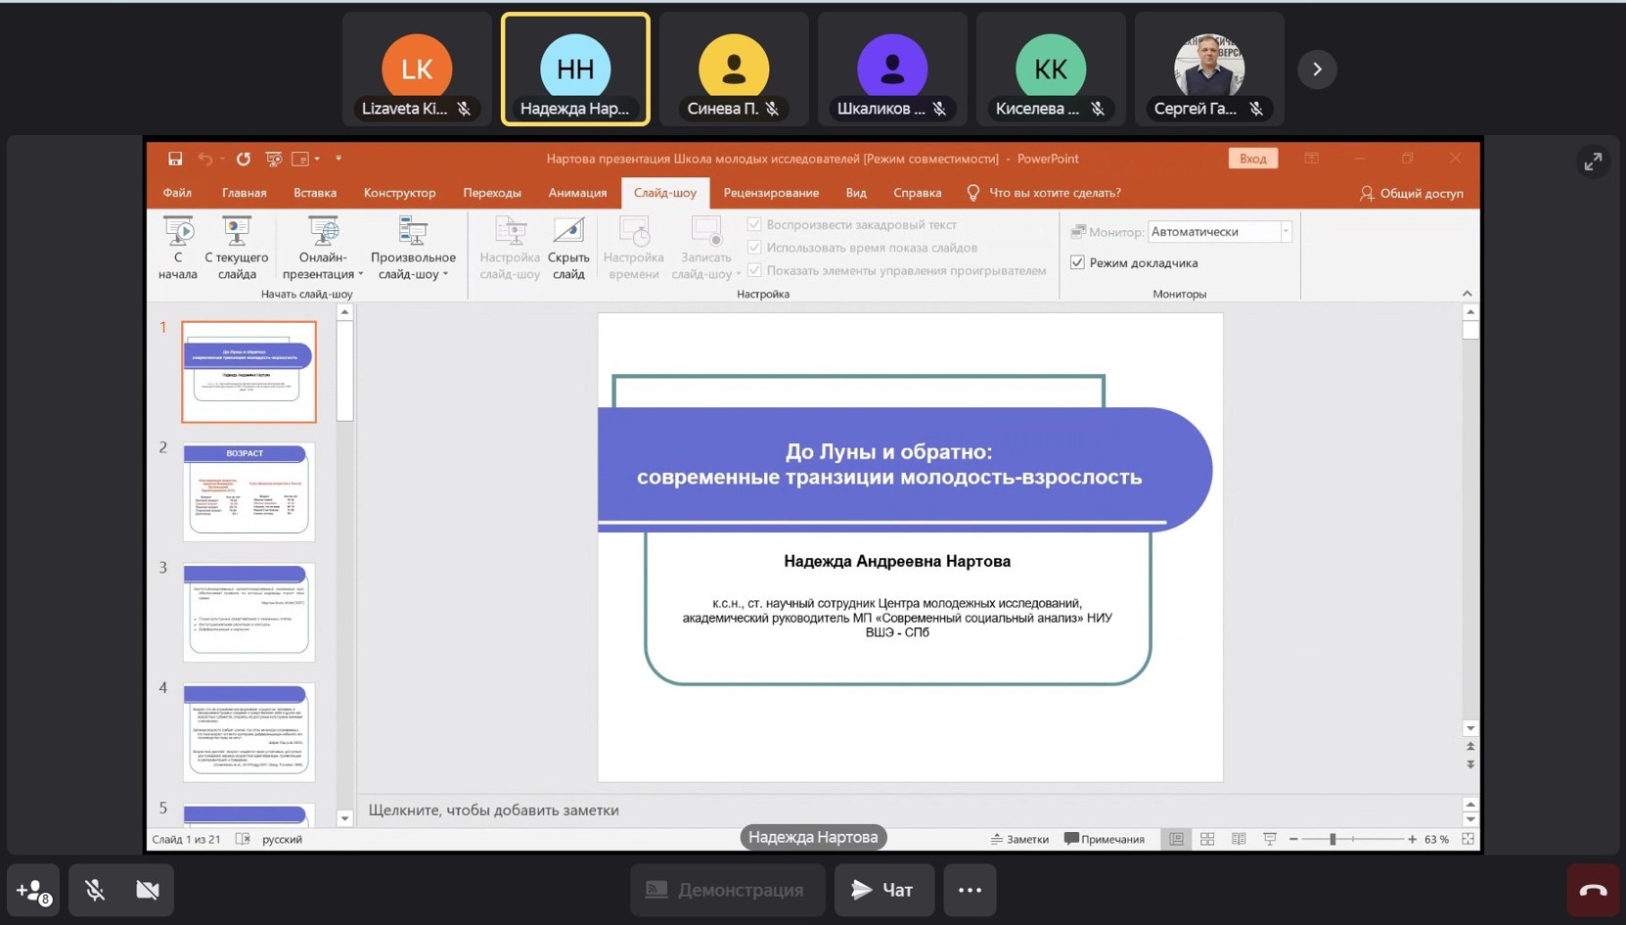
Task: Switch to Normal view icon
Action: [x=1176, y=839]
